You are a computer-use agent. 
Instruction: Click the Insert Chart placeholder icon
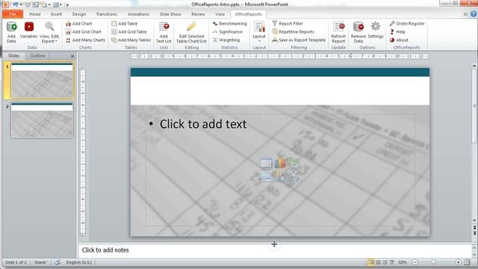point(279,163)
